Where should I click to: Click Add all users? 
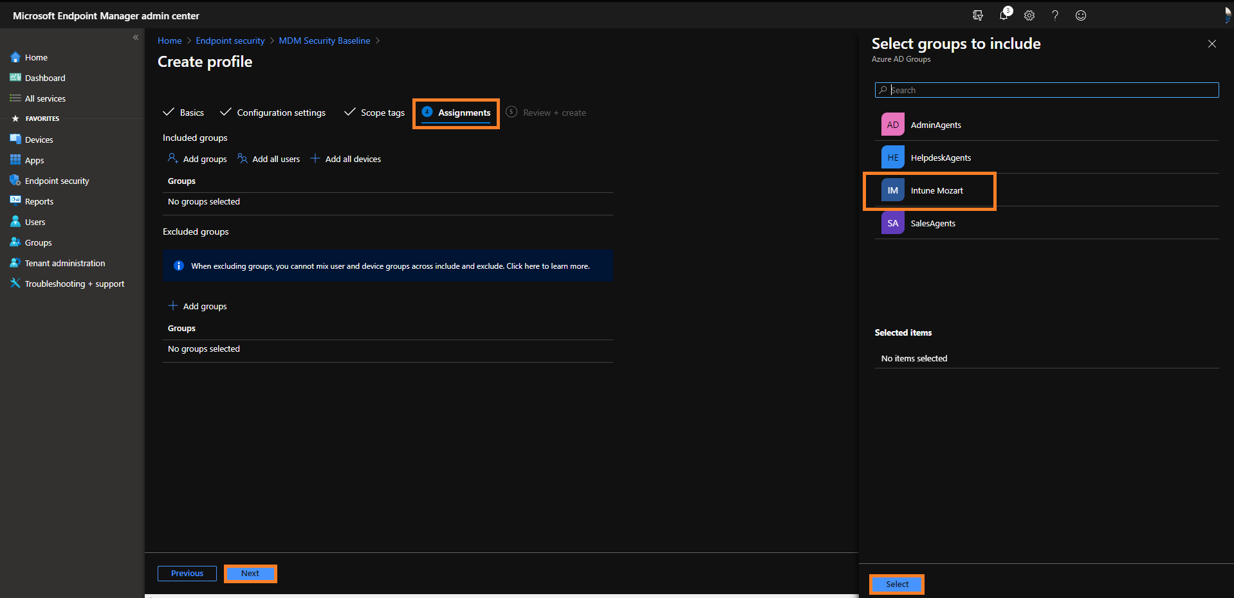(269, 159)
